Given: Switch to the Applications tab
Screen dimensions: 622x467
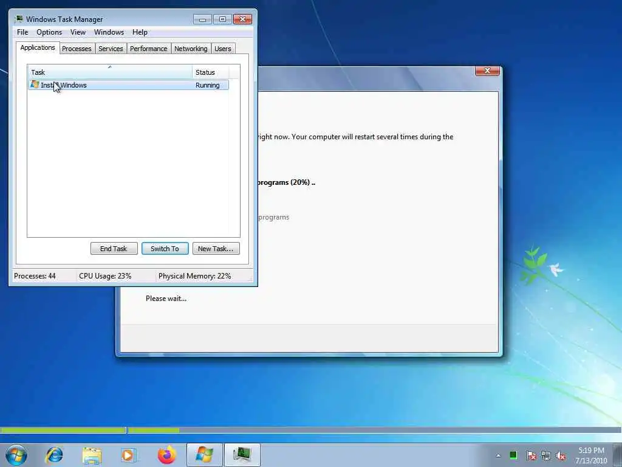Looking at the screenshot, I should pos(38,47).
